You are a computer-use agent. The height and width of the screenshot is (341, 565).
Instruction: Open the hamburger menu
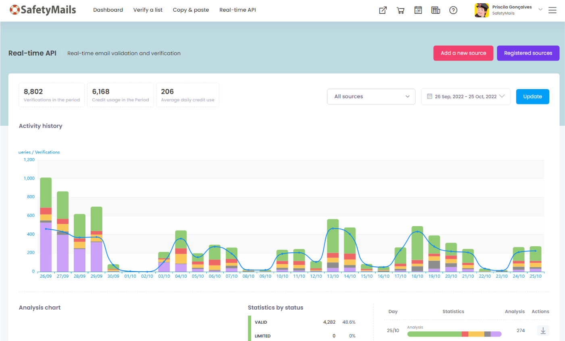(x=552, y=10)
